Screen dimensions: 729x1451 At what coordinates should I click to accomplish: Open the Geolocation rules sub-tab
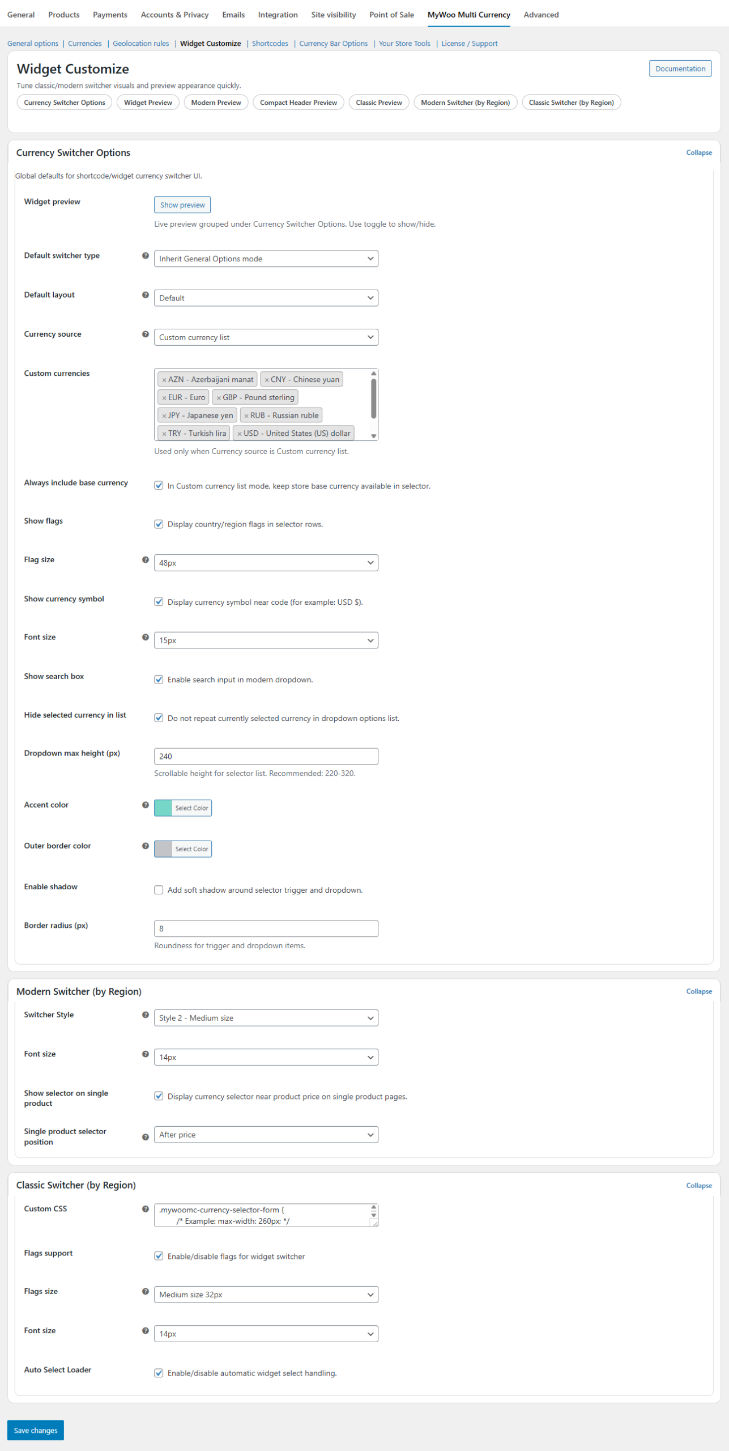point(140,44)
